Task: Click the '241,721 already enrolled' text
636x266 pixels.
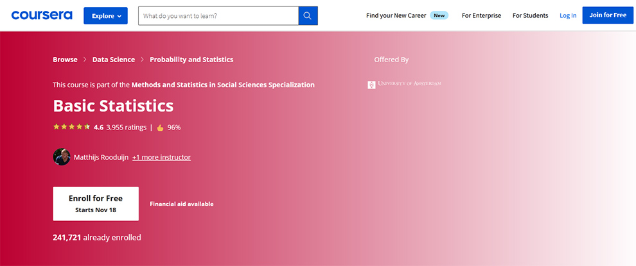Action: click(x=97, y=237)
